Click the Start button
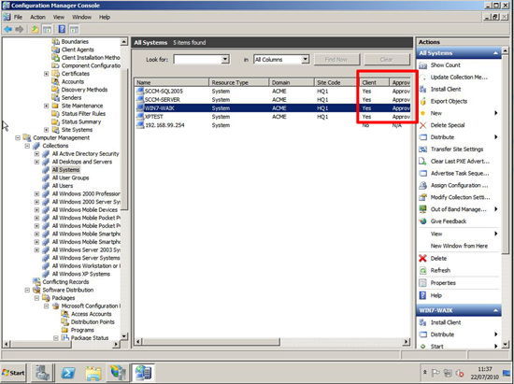Screen dimensions: 514x384 (x=13, y=373)
